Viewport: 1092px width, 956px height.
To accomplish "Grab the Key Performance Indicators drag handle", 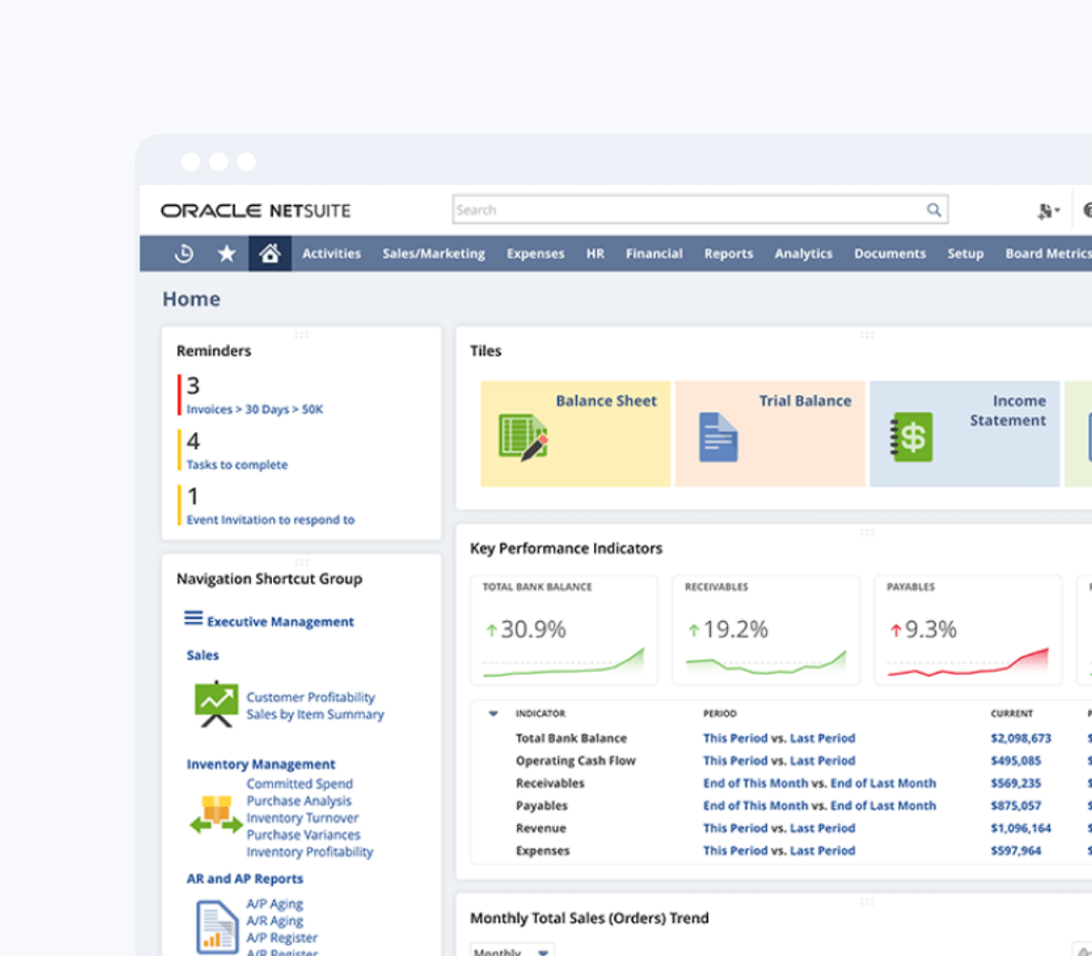I will [866, 532].
